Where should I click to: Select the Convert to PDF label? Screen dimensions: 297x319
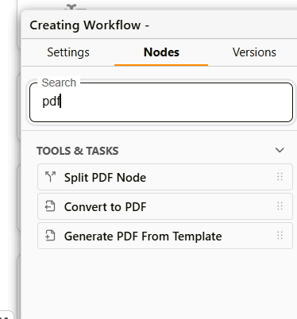point(105,207)
